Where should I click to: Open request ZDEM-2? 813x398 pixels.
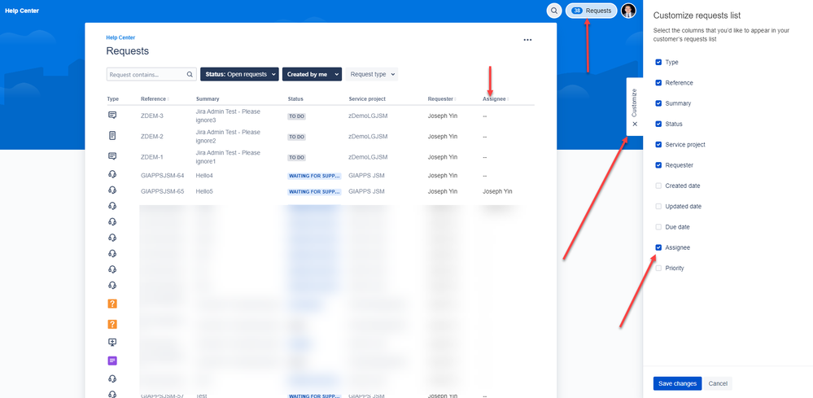152,136
